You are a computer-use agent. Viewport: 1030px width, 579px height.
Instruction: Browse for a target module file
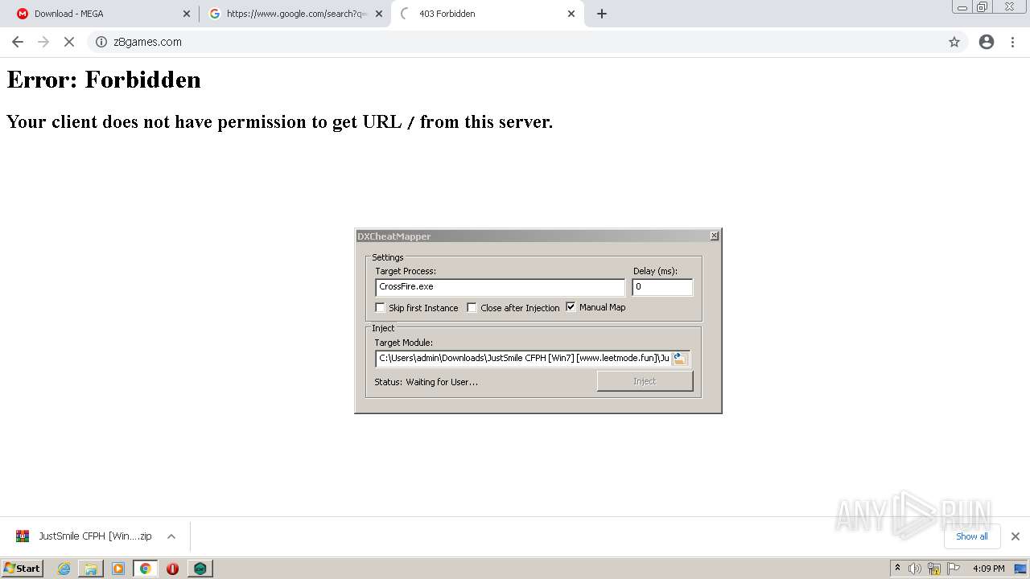[680, 359]
